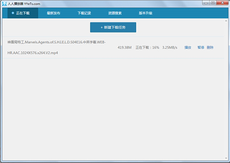Click 播放 link for the downloading episode
Image resolution: width=230 pixels, height=163 pixels.
point(188,48)
